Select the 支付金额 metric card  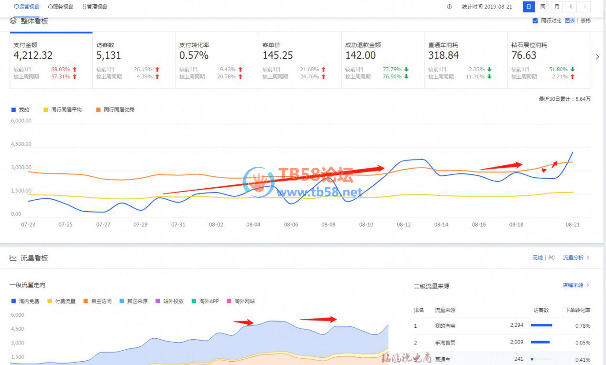click(51, 61)
